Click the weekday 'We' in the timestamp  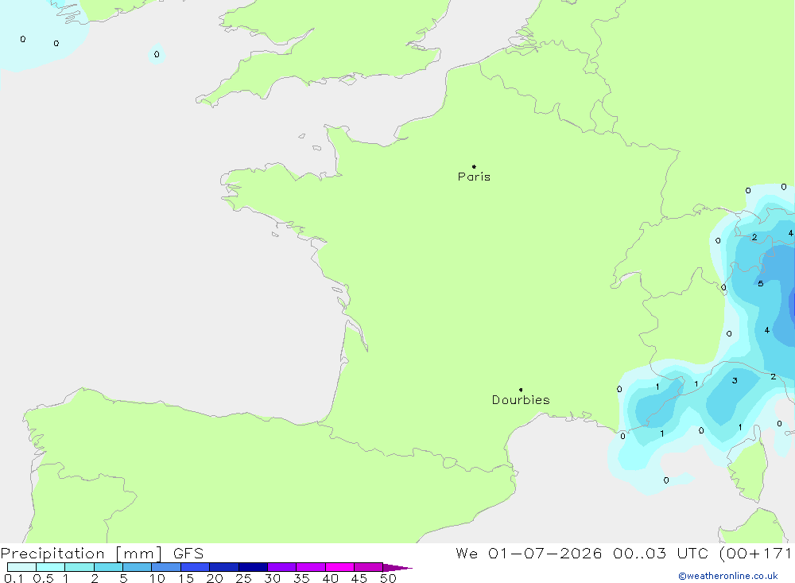click(467, 553)
